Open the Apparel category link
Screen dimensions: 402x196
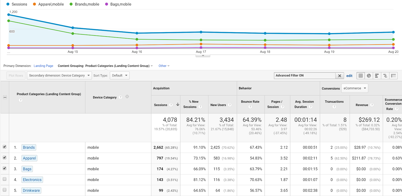pyautogui.click(x=29, y=158)
